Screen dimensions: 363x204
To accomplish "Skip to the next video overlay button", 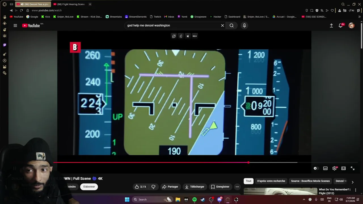I will (x=188, y=36).
